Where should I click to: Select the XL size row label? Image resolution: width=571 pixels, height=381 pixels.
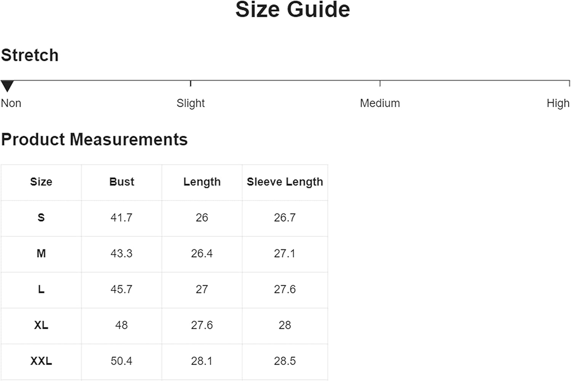[41, 325]
